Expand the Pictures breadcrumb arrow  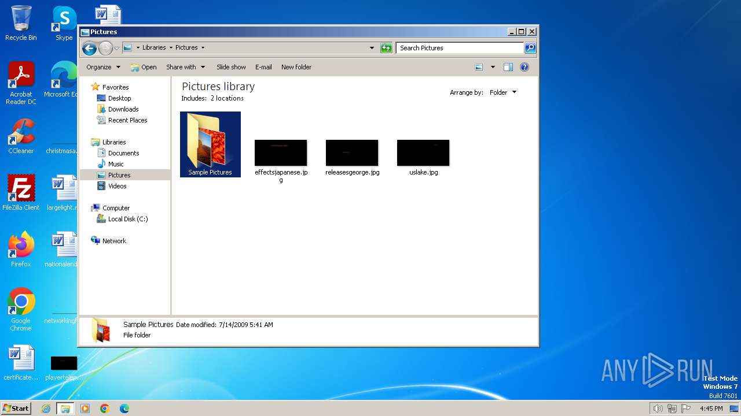203,48
